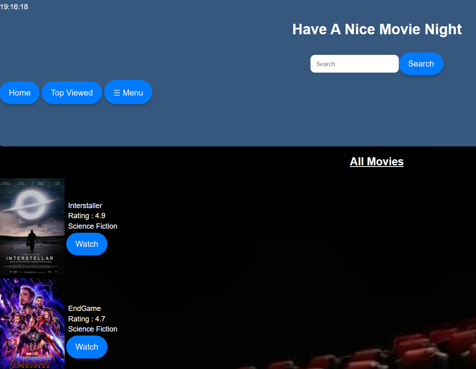This screenshot has width=476, height=369.
Task: Click the Avengers logo on EndGame poster
Action: click(31, 361)
